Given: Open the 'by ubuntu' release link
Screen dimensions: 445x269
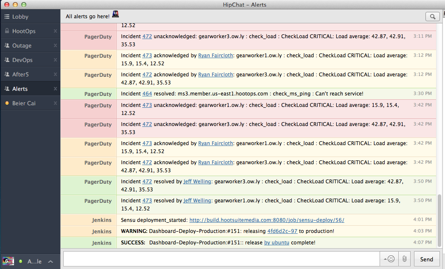Looking at the screenshot, I should pos(277,243).
